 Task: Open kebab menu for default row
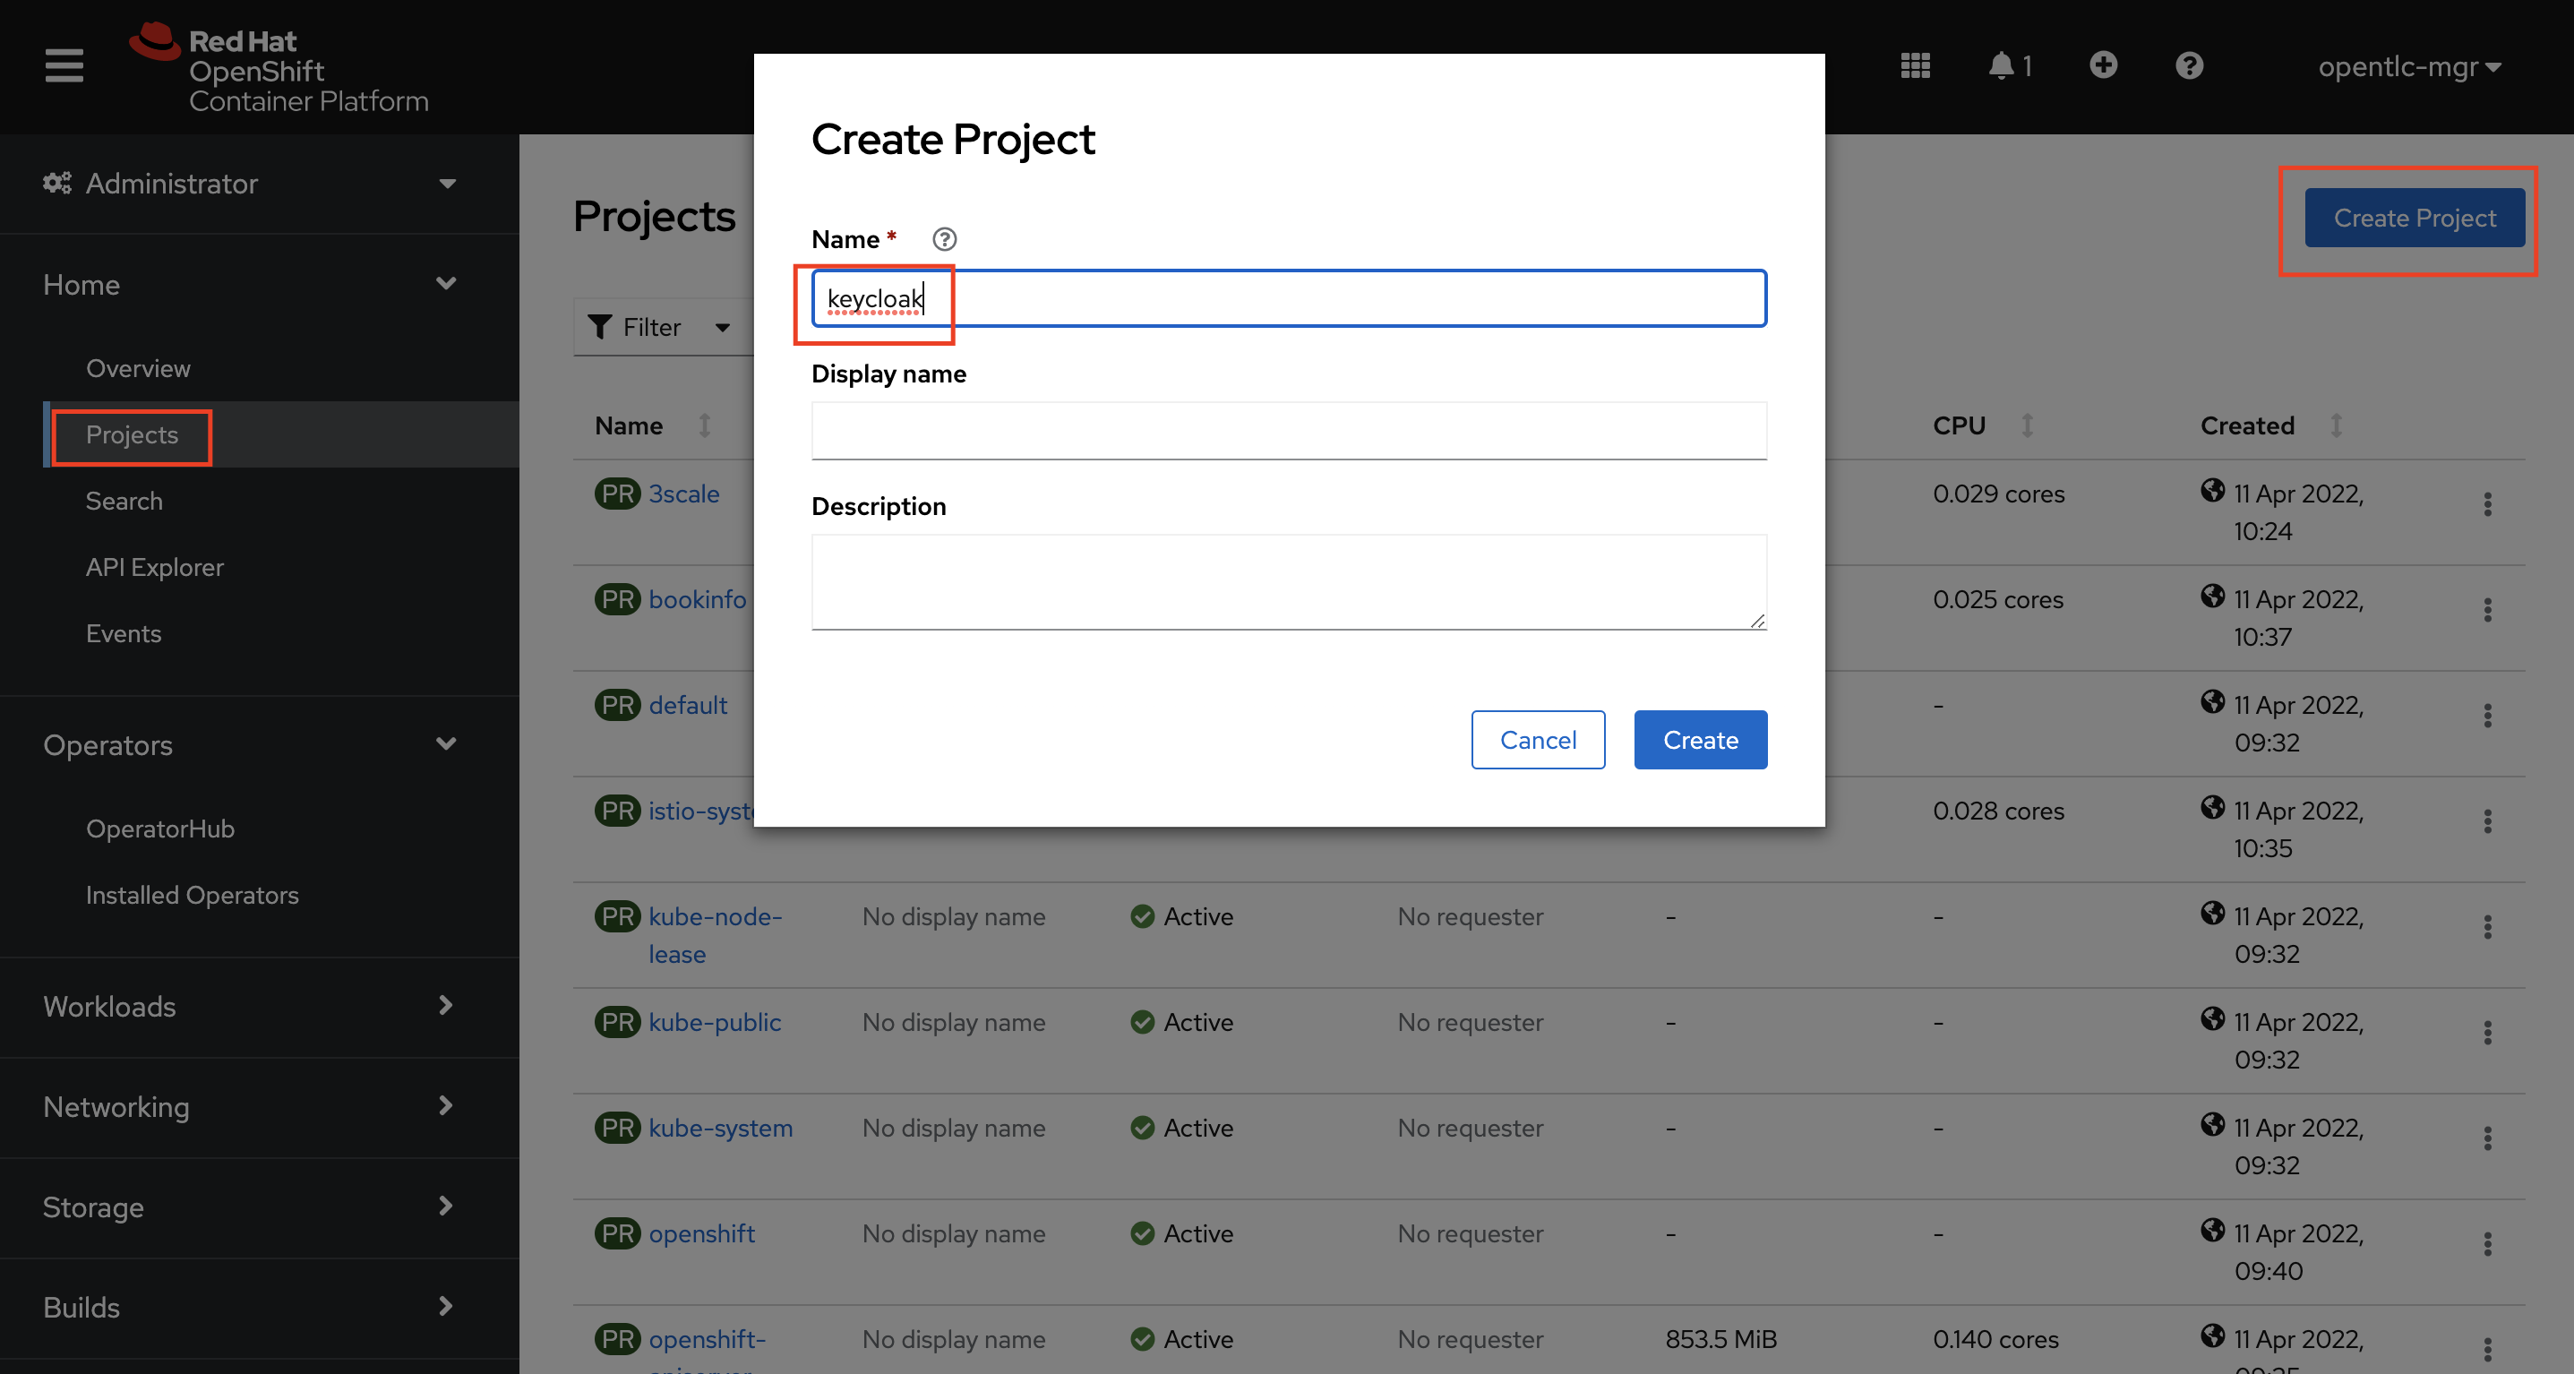point(2487,716)
